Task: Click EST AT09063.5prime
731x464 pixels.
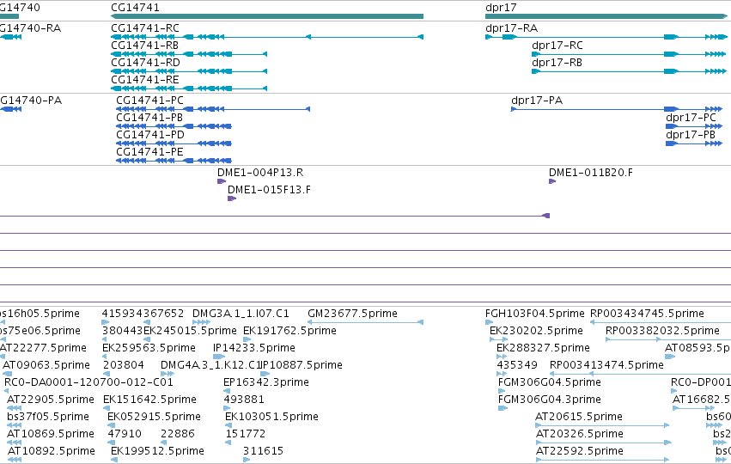Action: coord(46,365)
